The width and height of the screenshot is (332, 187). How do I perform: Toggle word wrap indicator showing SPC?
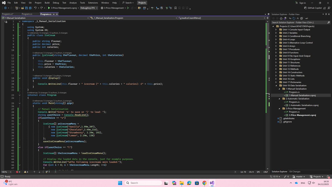(258, 172)
